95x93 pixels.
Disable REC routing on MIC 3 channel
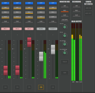(29, 12)
